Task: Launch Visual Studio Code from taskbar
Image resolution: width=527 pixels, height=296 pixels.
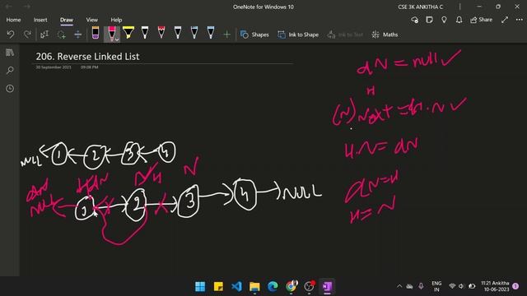Action: (x=236, y=286)
